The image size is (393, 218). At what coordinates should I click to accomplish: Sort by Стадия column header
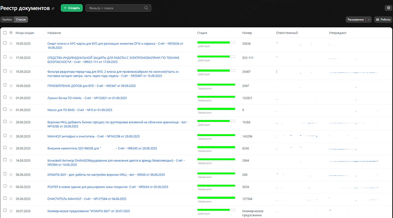click(202, 33)
